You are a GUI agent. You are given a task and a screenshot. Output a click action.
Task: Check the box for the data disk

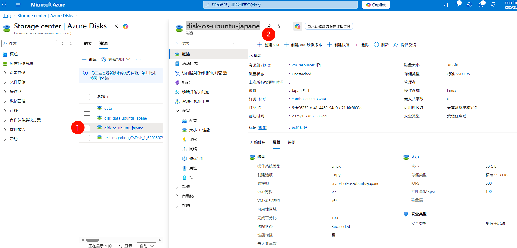coord(87,109)
